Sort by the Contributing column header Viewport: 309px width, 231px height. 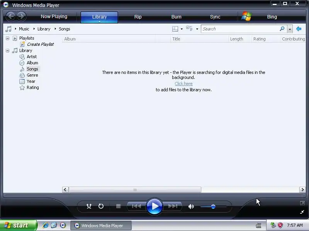pyautogui.click(x=293, y=39)
